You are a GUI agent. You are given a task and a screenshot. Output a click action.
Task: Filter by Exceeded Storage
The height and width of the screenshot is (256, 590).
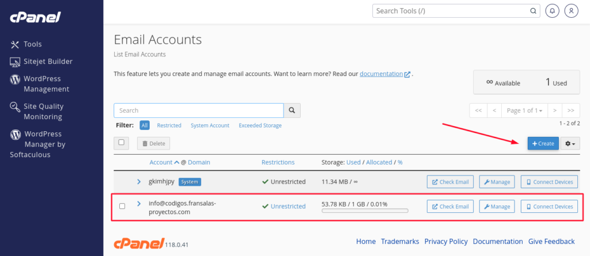tap(260, 125)
